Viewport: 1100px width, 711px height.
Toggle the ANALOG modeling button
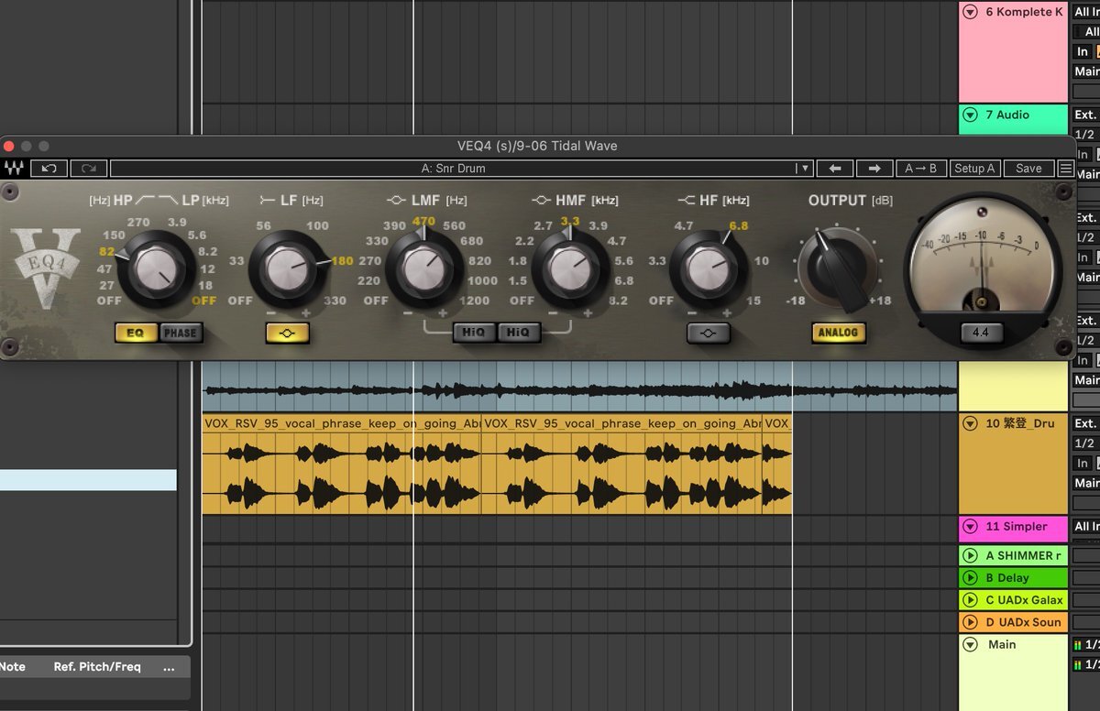click(839, 333)
